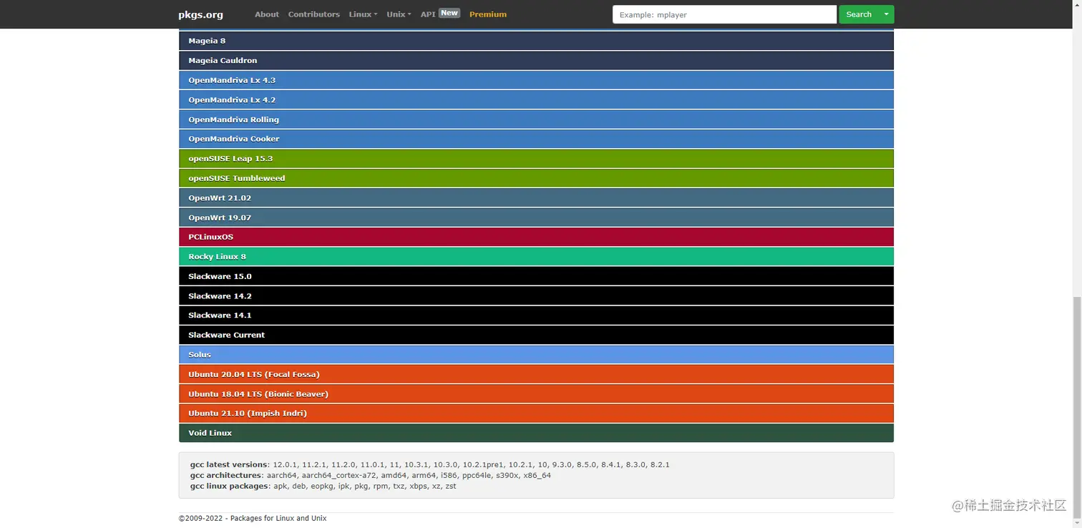Expand the Mageia Cauldron section

pyautogui.click(x=536, y=60)
